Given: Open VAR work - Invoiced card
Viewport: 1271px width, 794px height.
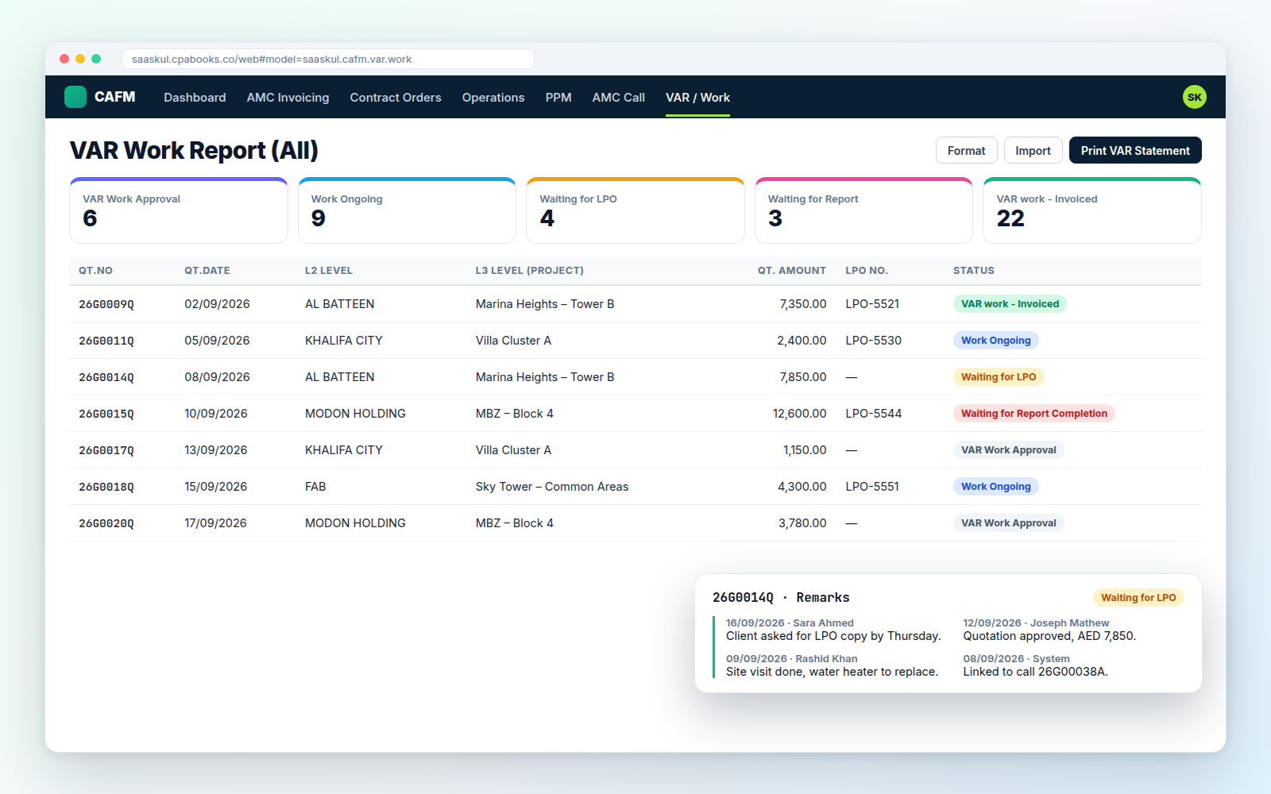Looking at the screenshot, I should (x=1092, y=210).
